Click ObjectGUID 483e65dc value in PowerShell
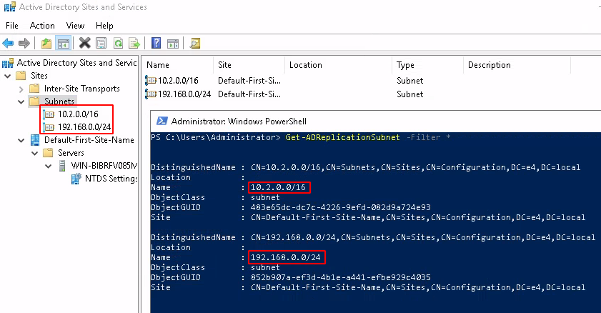This screenshot has width=601, height=313. pos(340,207)
